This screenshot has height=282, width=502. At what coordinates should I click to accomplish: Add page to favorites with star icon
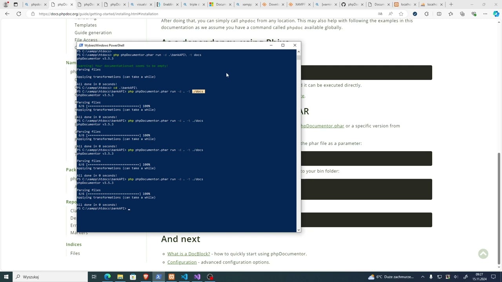(401, 14)
